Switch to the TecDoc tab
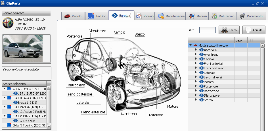 (97, 16)
